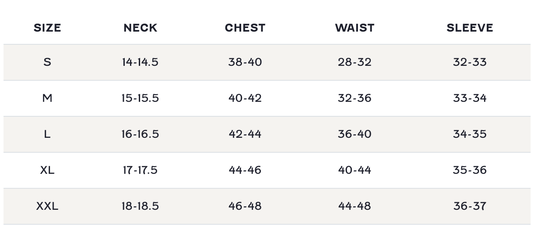Viewport: 535px width, 230px height.
Task: Click the WAIST column header
Action: point(354,28)
